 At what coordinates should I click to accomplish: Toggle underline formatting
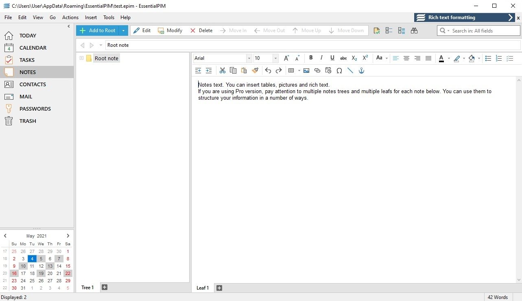coord(332,58)
